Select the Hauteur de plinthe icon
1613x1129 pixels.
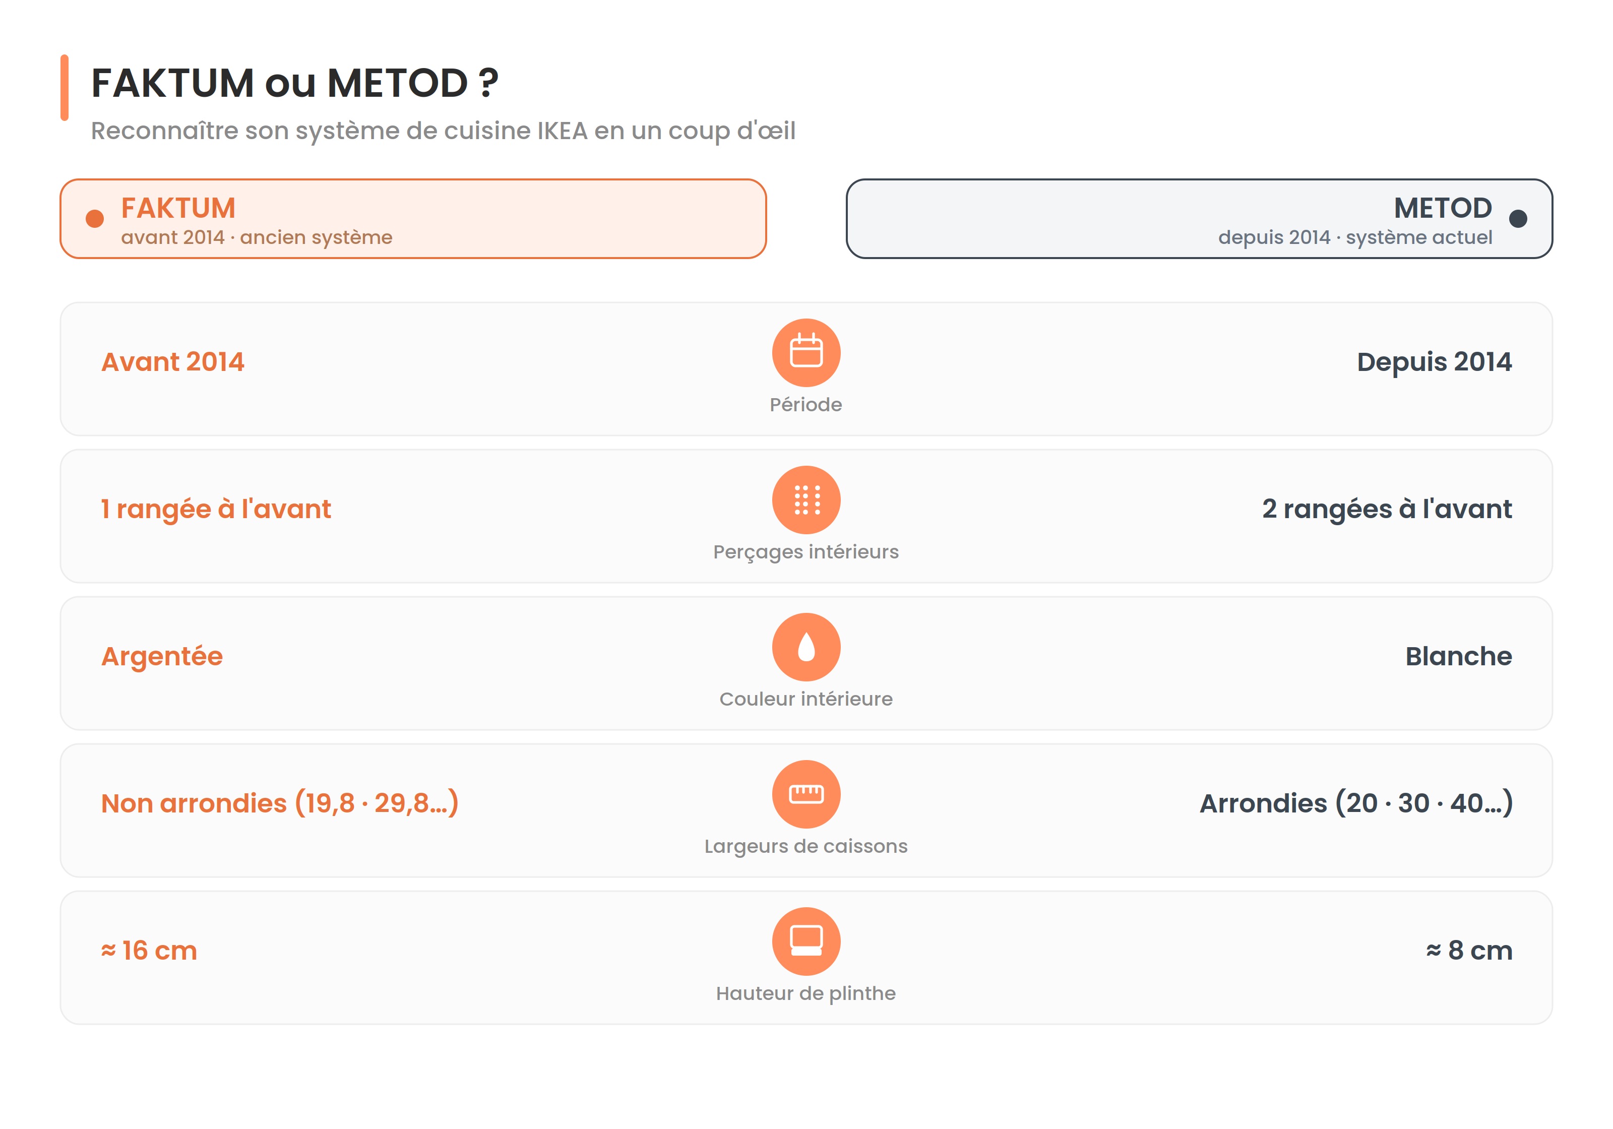806,940
